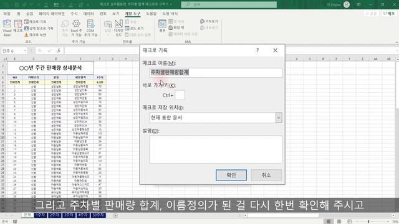Click the 메모 button
The width and height of the screenshot is (399, 224).
[x=389, y=14]
